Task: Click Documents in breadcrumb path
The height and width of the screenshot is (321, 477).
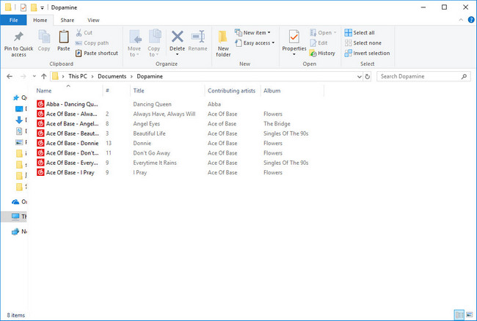Action: [x=112, y=76]
